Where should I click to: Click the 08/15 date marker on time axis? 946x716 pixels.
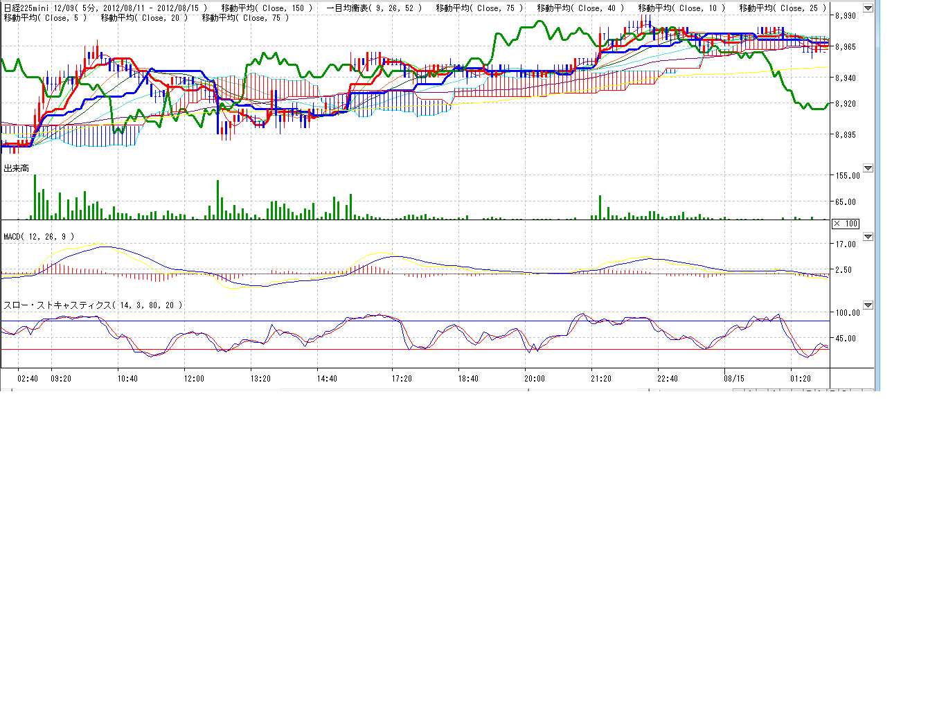point(733,379)
